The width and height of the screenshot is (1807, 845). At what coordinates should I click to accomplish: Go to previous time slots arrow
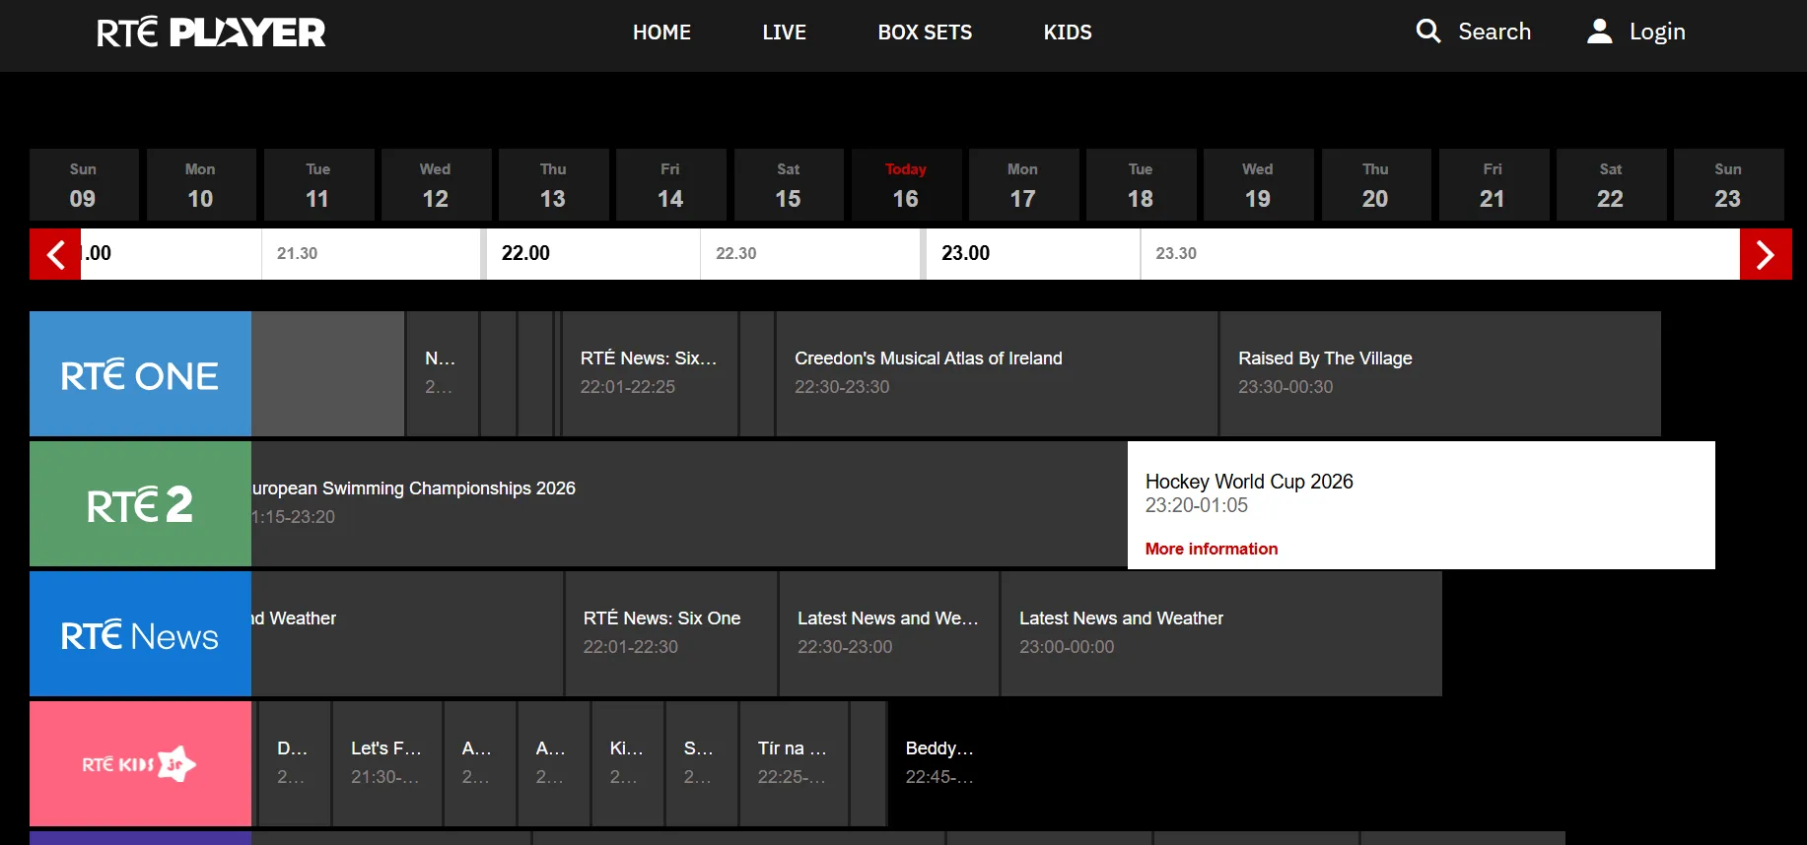[55, 254]
